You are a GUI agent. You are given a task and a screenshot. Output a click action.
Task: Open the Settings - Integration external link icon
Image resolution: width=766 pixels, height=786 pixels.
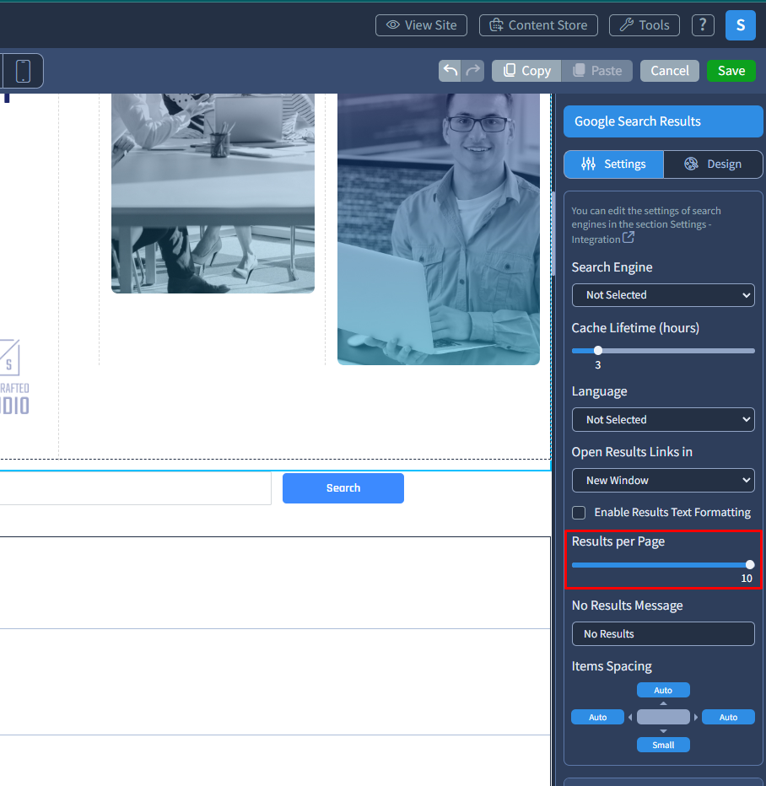coord(628,239)
